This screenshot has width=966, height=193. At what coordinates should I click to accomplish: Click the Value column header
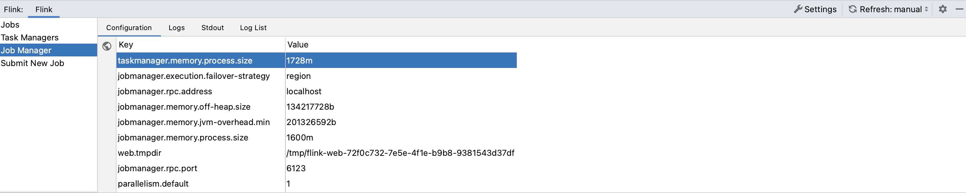coord(298,45)
